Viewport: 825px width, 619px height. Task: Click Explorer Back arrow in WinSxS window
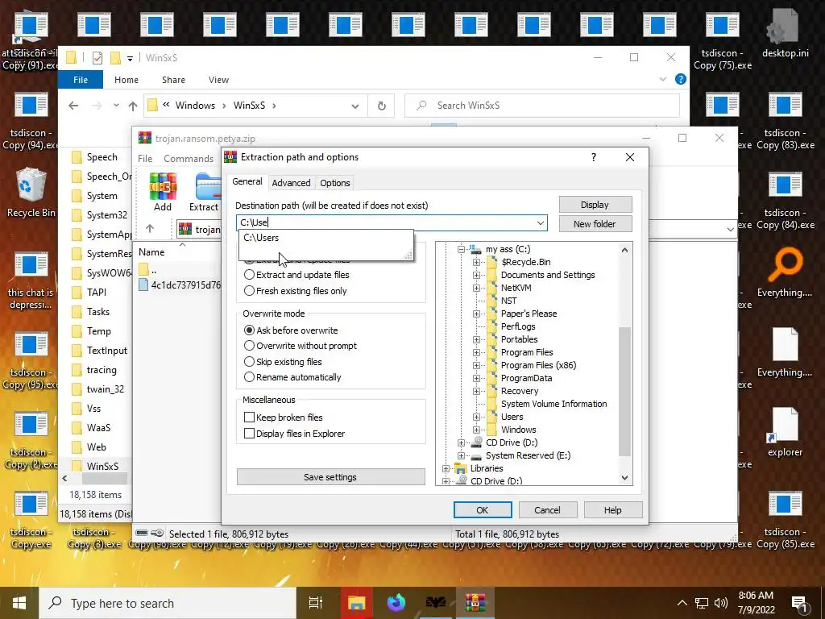(73, 106)
